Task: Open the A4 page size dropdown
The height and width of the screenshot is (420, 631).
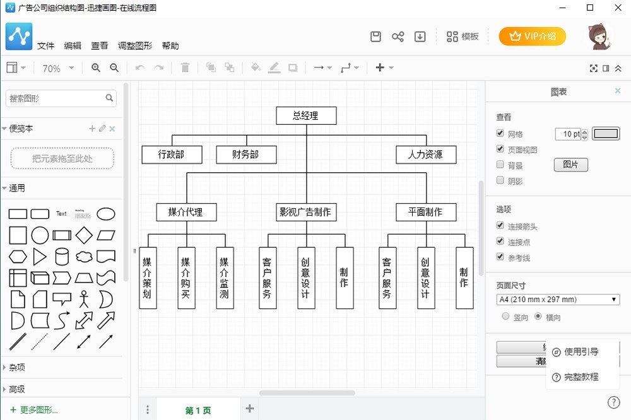Action: click(x=558, y=300)
